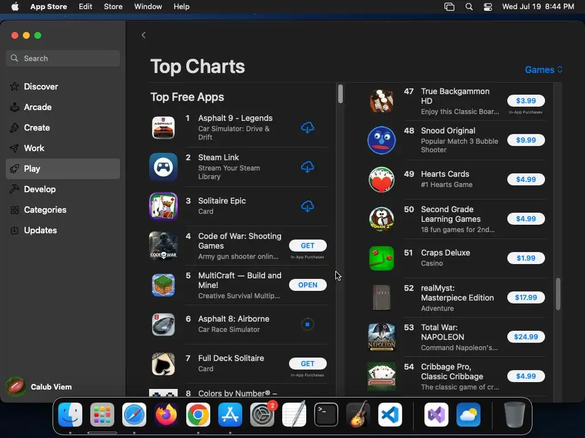
Task: Download Asphalt 9 - Legends via cloud icon
Action: 307,128
